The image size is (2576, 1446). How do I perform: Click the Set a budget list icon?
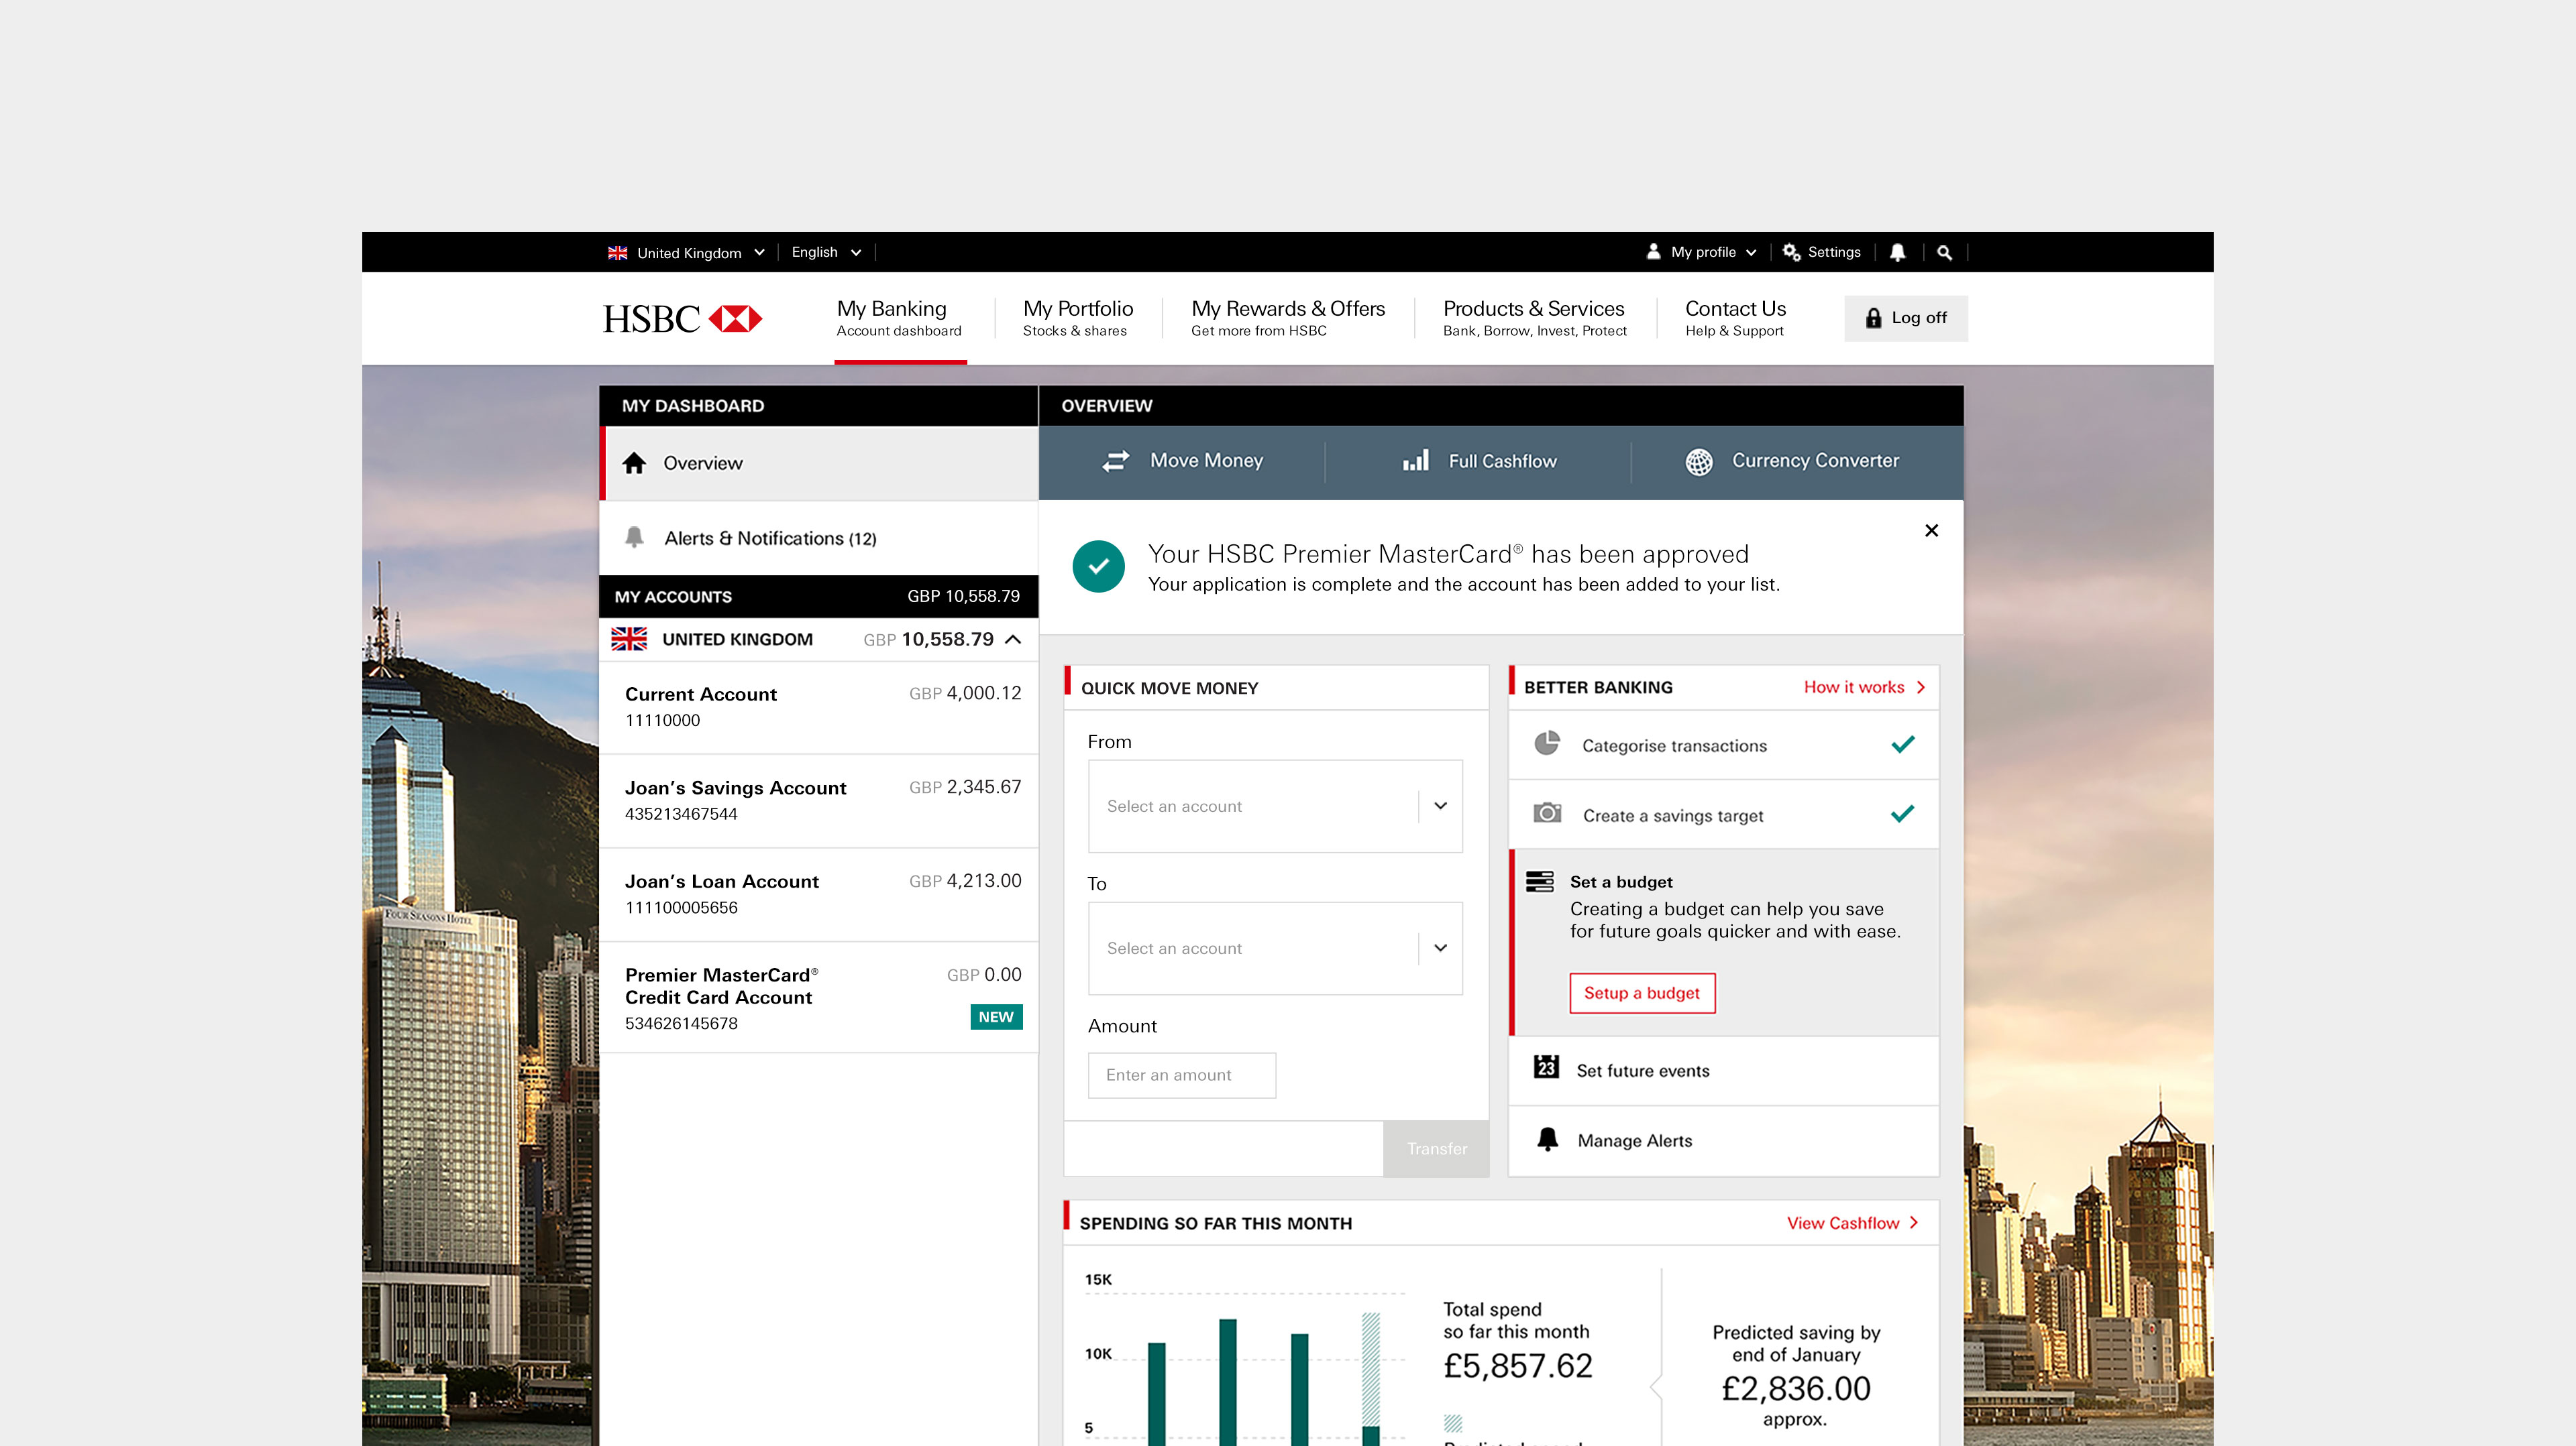pos(1540,882)
